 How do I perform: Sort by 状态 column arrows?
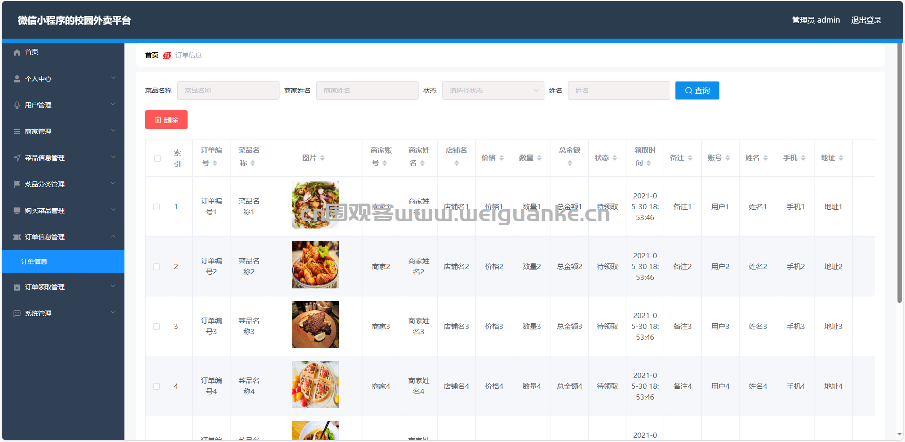click(x=615, y=158)
